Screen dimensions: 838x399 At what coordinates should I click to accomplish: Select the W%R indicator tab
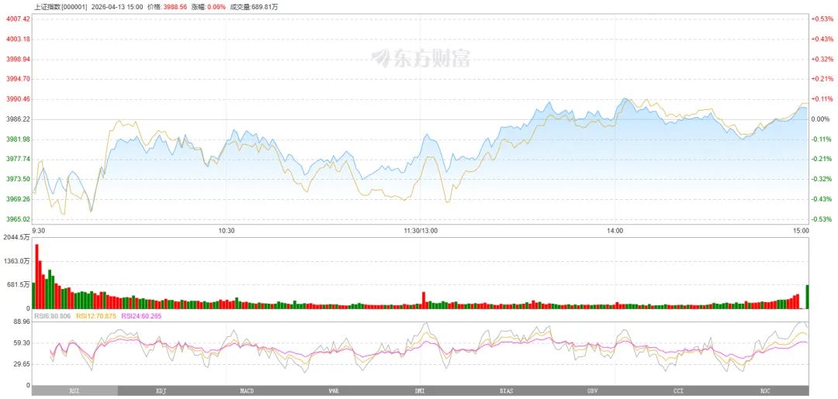pos(334,391)
